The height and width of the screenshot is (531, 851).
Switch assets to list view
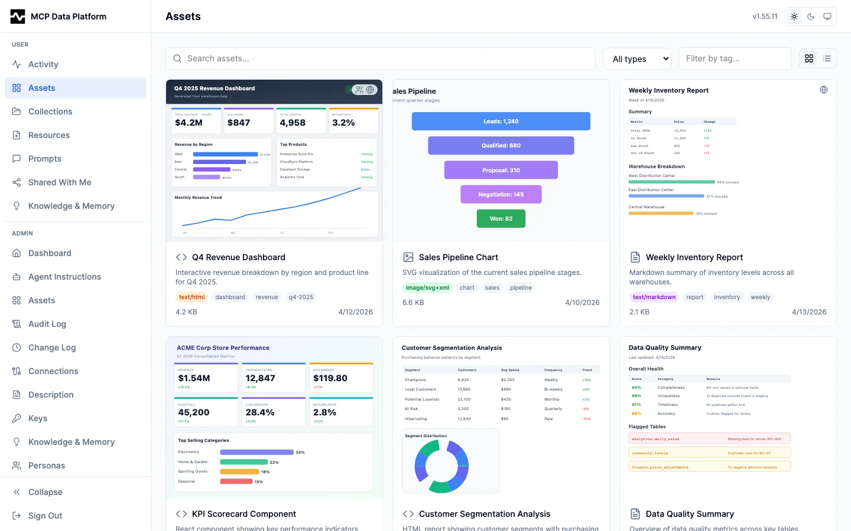pyautogui.click(x=827, y=58)
